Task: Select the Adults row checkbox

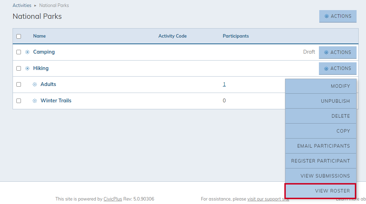Action: [x=19, y=85]
